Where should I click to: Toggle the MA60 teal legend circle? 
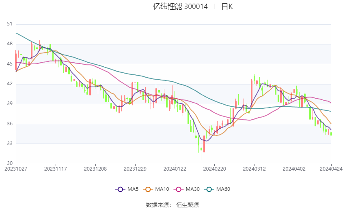pos(209,189)
